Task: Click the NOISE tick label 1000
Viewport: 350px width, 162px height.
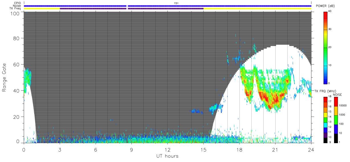Action: pos(343,115)
